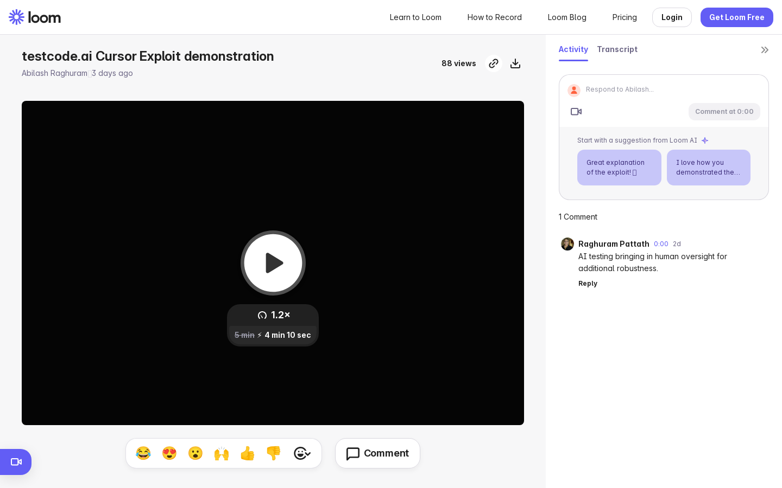React with the heart-eyes emoji

click(169, 453)
